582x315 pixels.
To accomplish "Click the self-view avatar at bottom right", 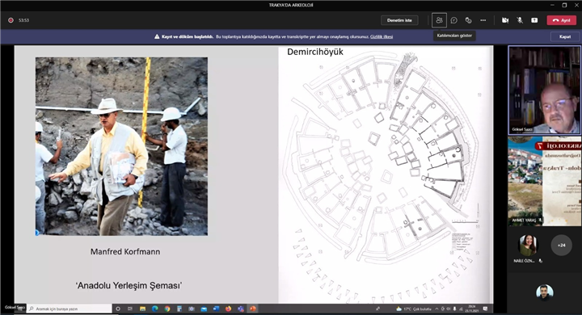I will click(544, 292).
